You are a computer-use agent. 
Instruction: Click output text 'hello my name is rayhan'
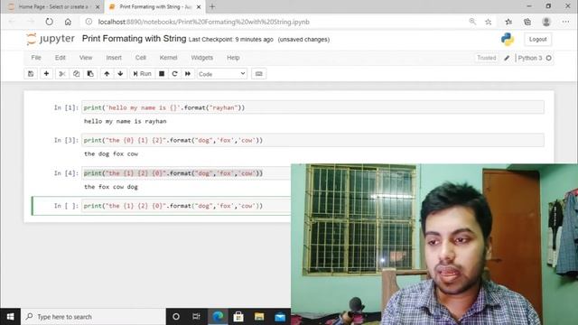[126, 121]
